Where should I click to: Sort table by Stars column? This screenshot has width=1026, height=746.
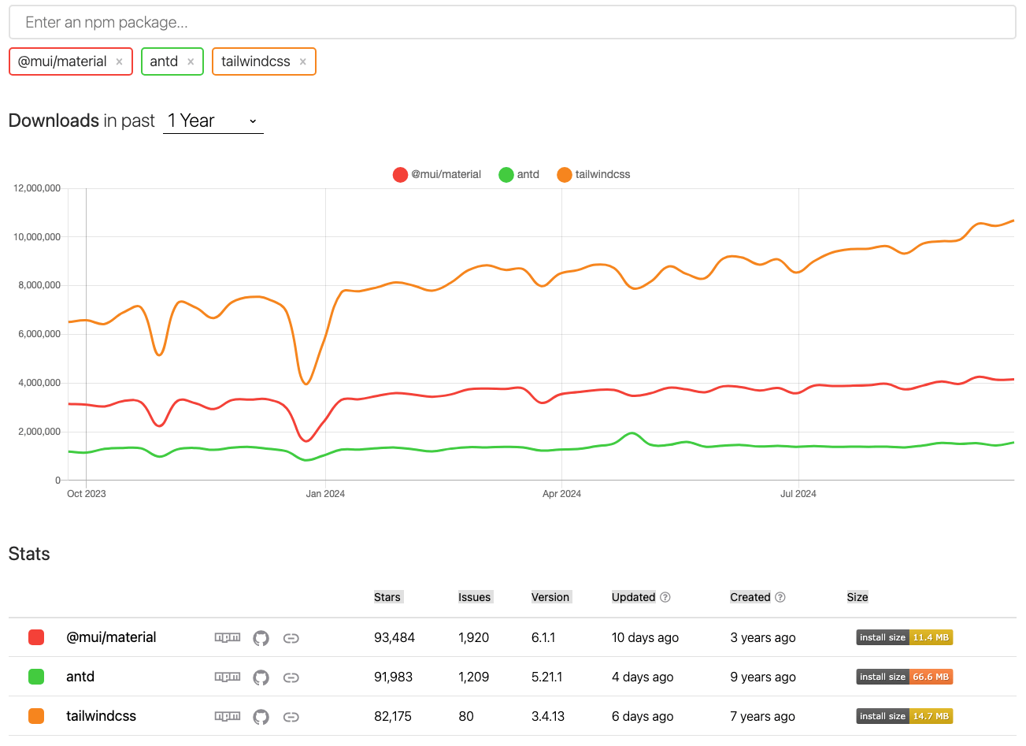[387, 597]
